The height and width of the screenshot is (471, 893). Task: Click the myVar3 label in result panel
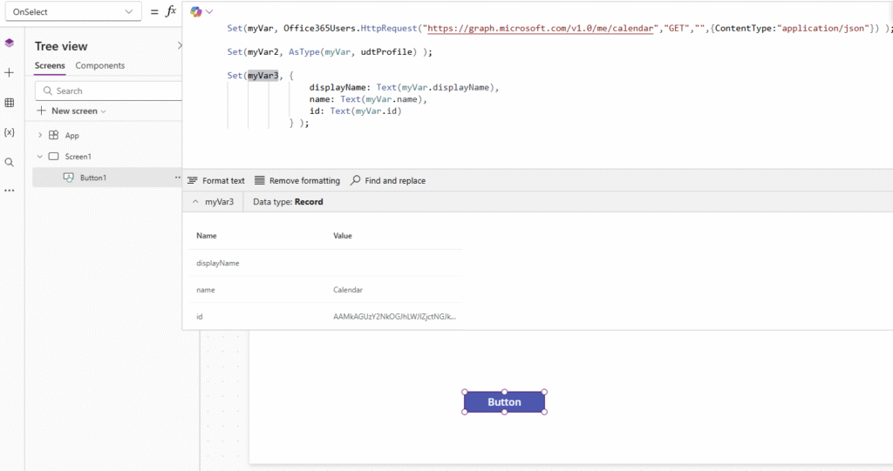click(219, 202)
